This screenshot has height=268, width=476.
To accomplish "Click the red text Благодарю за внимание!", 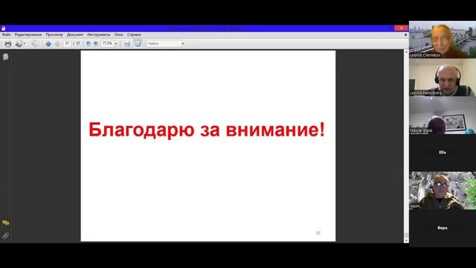I will pyautogui.click(x=207, y=130).
